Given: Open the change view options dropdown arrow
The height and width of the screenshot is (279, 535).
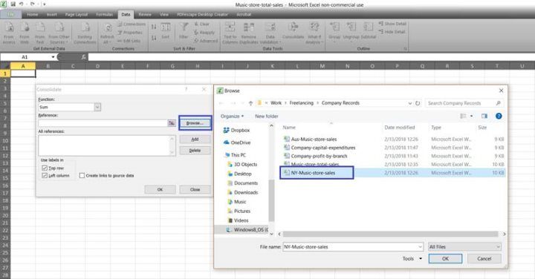Looking at the screenshot, I should pos(472,116).
